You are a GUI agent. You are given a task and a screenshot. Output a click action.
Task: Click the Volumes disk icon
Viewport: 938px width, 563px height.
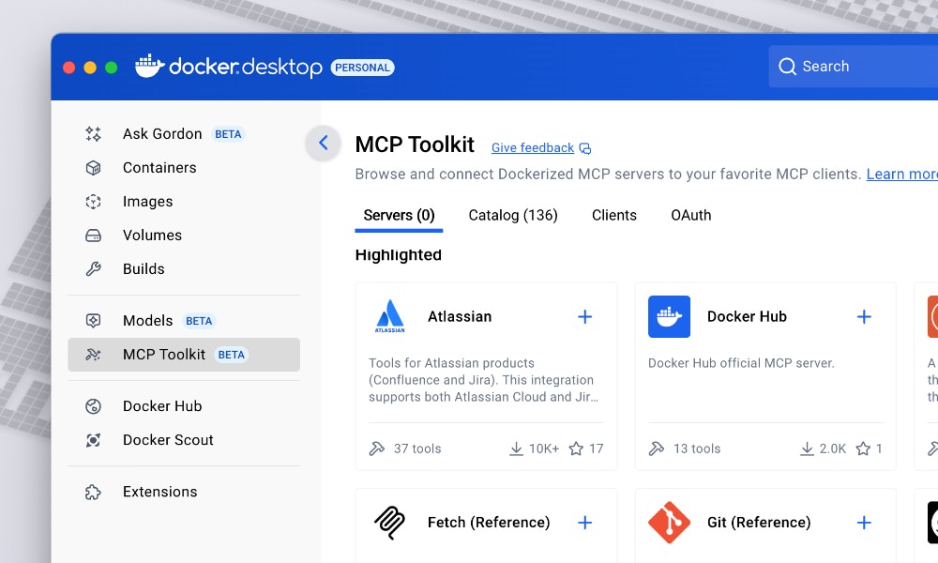coord(93,236)
